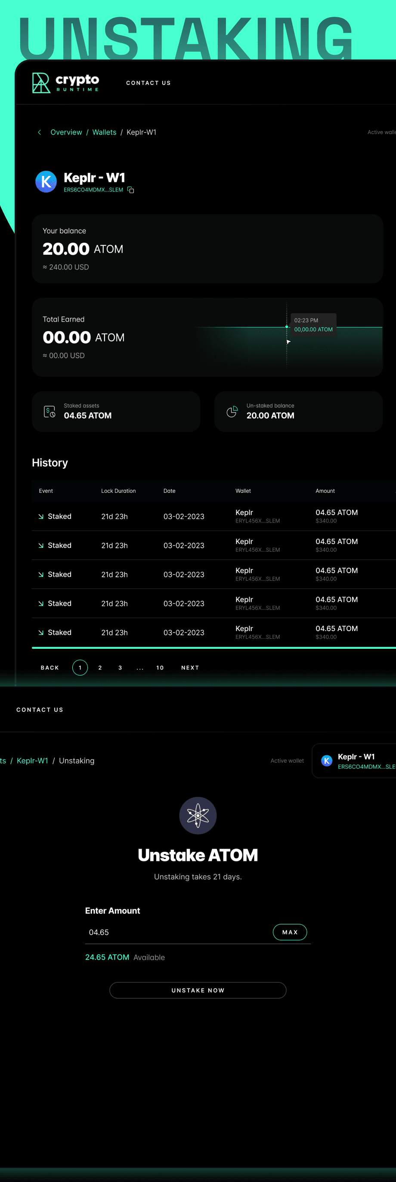Click the Keplr wallet avatar icon
Image resolution: width=396 pixels, height=1182 pixels.
[x=46, y=182]
